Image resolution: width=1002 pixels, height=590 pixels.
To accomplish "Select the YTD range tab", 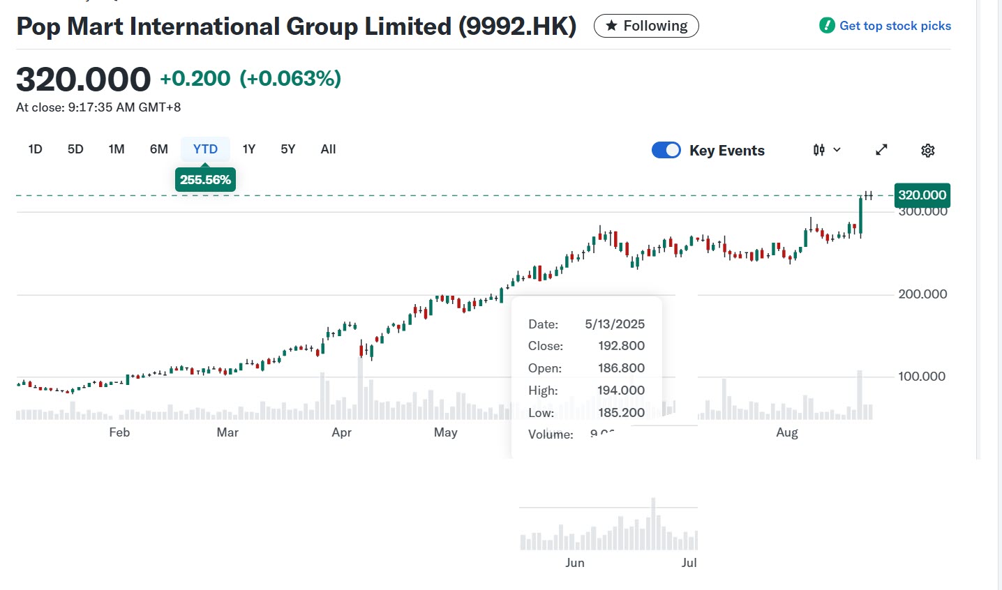I will click(x=205, y=149).
